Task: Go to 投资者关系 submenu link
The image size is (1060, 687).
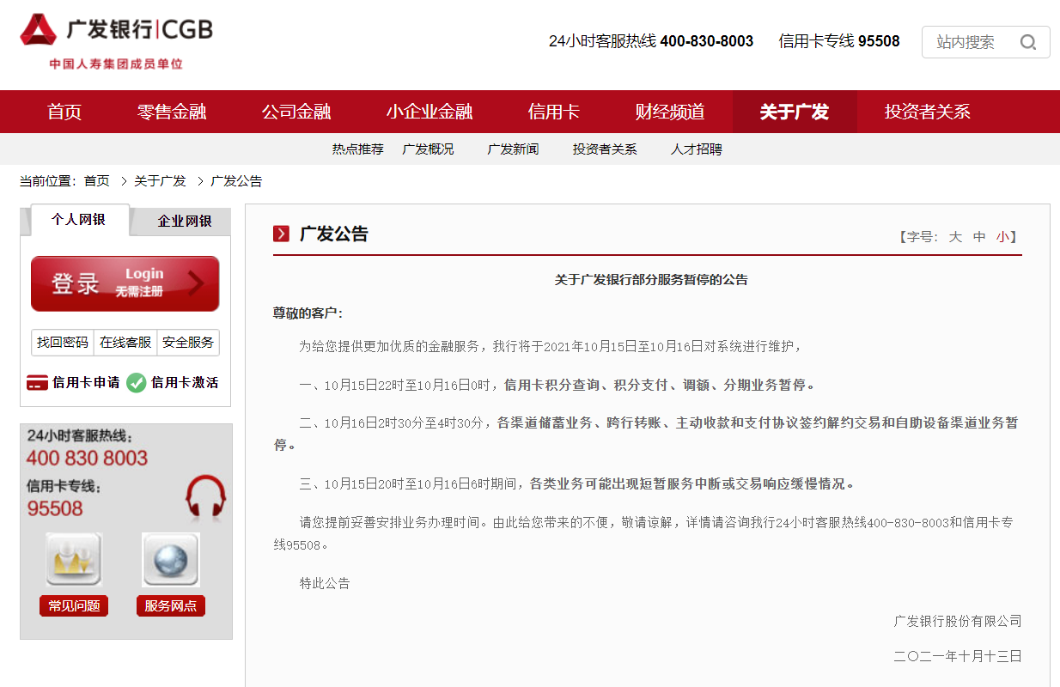Action: (605, 149)
